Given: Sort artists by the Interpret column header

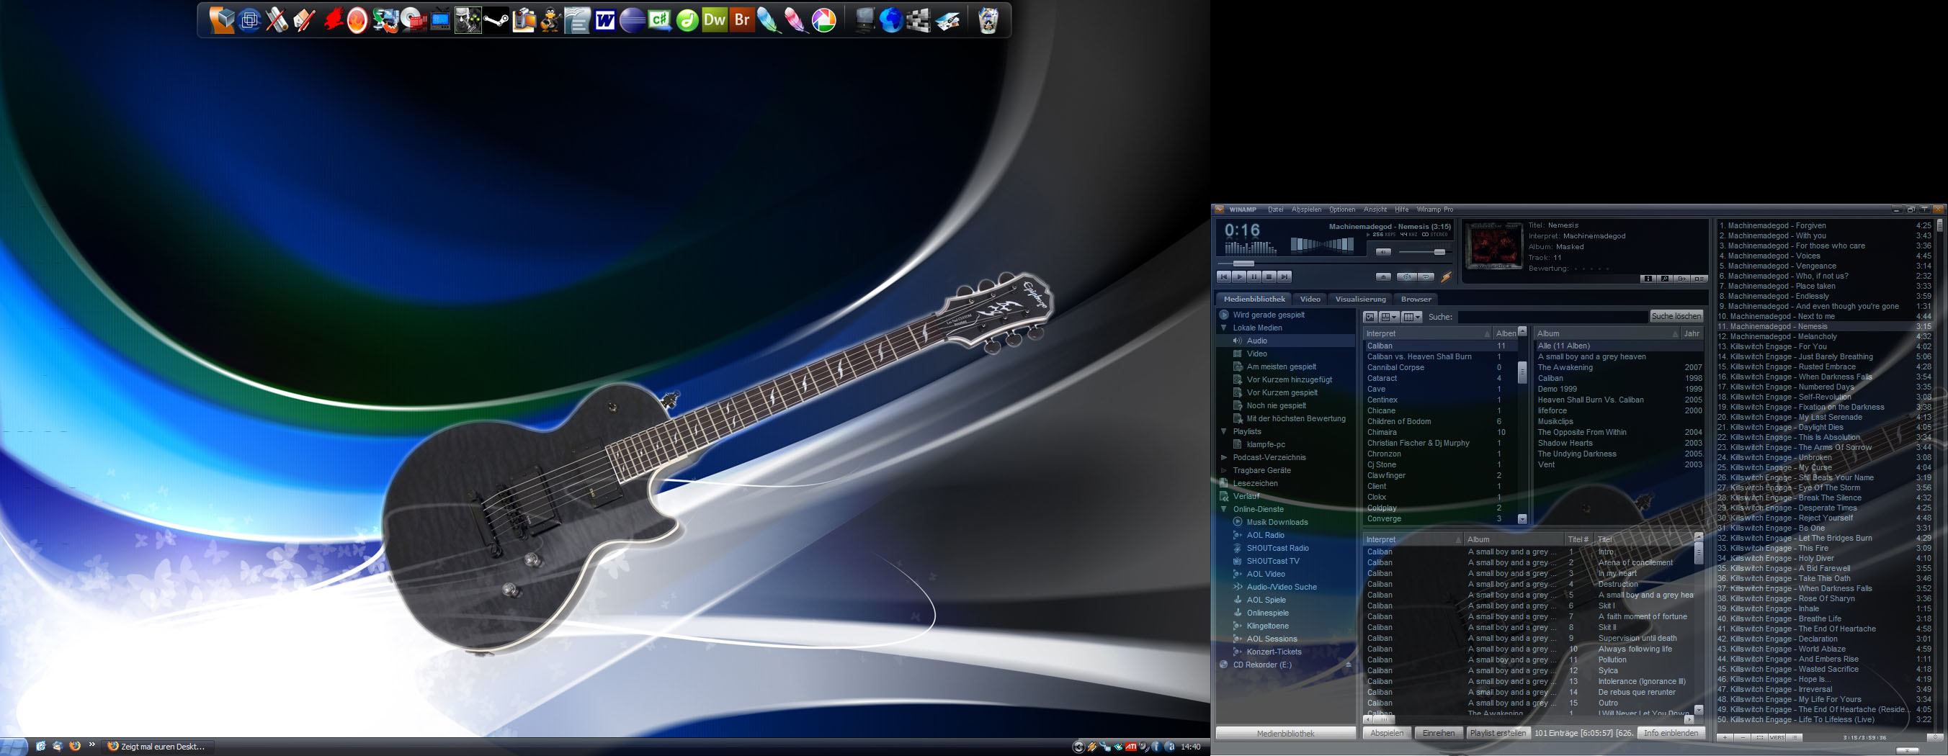Looking at the screenshot, I should 1428,333.
